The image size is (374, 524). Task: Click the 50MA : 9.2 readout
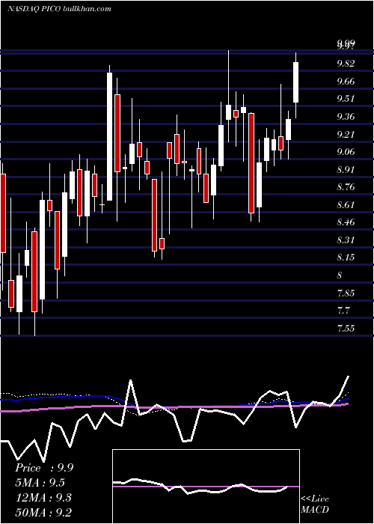(x=43, y=512)
